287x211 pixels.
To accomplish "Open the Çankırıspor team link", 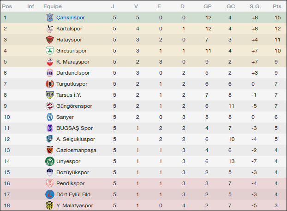I will [x=72, y=18].
